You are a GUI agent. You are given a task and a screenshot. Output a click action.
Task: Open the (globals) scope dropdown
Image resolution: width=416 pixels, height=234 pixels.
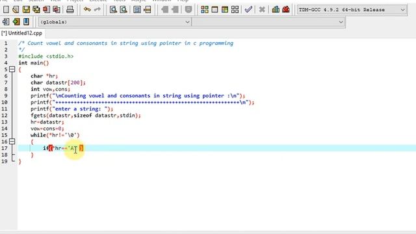(x=114, y=22)
